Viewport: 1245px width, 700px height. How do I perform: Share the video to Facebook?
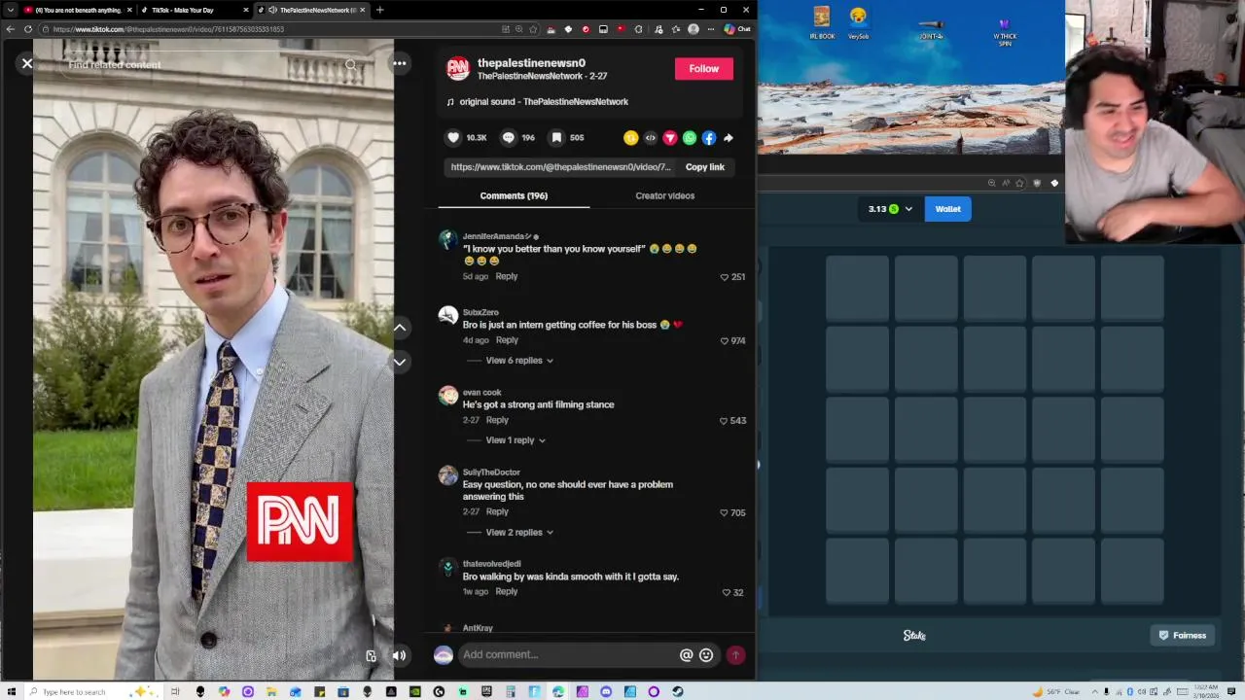click(709, 138)
